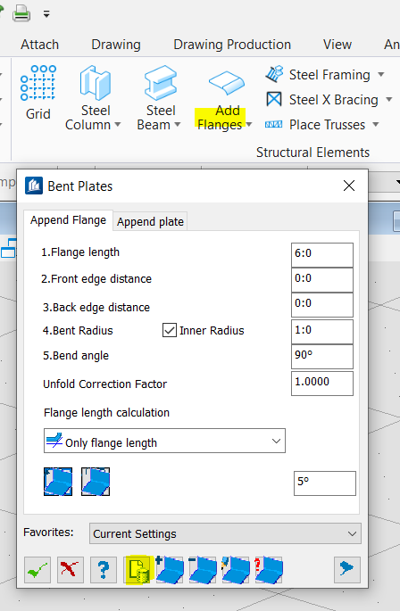Click the Add Flanges icon
This screenshot has height=611, width=400.
click(x=227, y=83)
